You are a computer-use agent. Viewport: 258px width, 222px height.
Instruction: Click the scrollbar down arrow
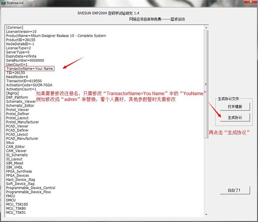(206, 214)
